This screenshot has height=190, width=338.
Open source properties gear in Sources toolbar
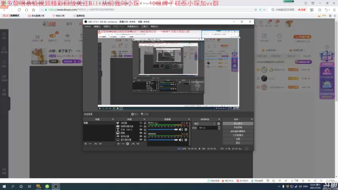(128, 144)
